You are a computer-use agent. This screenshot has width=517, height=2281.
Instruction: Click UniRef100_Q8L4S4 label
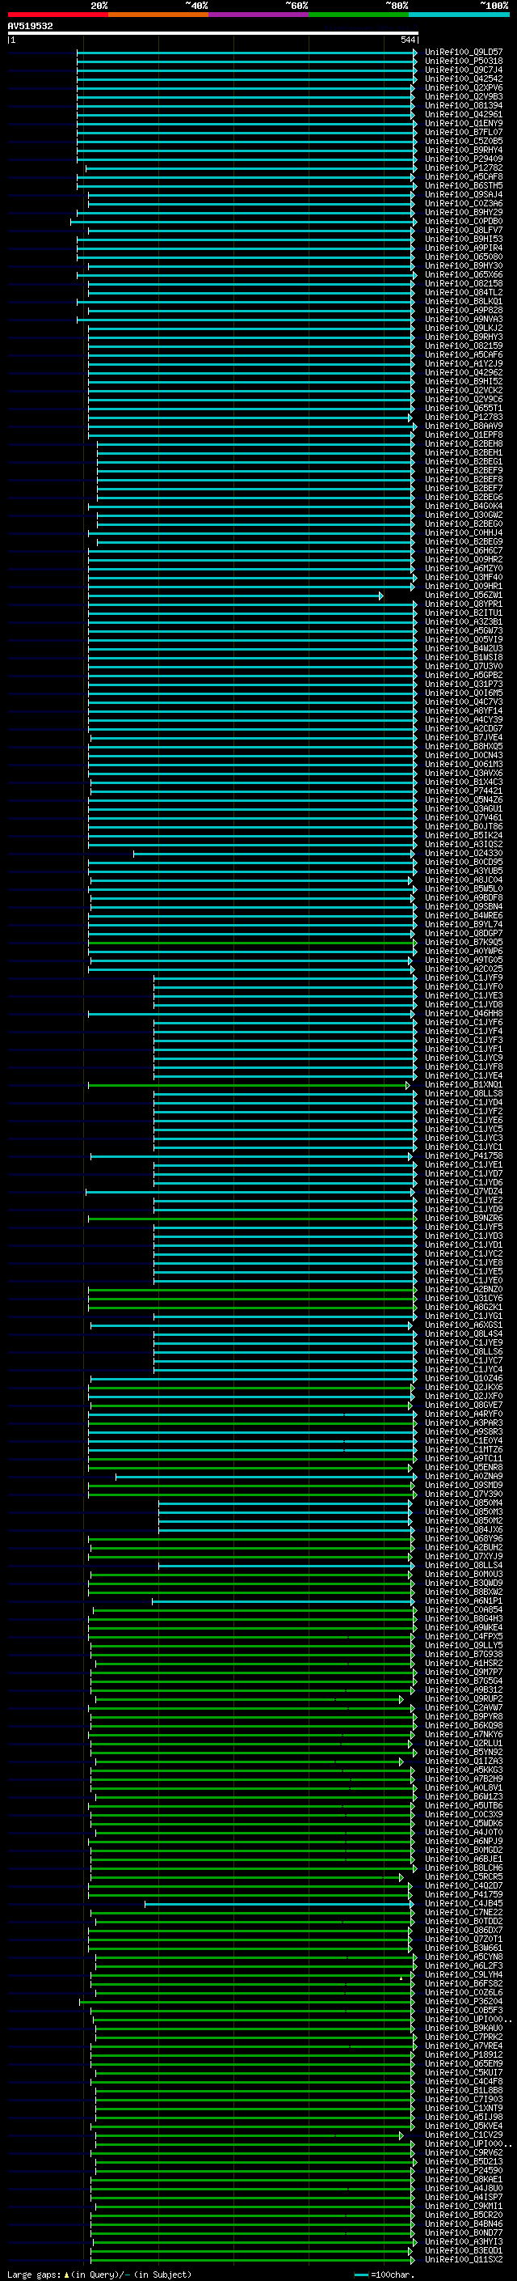[x=463, y=1334]
